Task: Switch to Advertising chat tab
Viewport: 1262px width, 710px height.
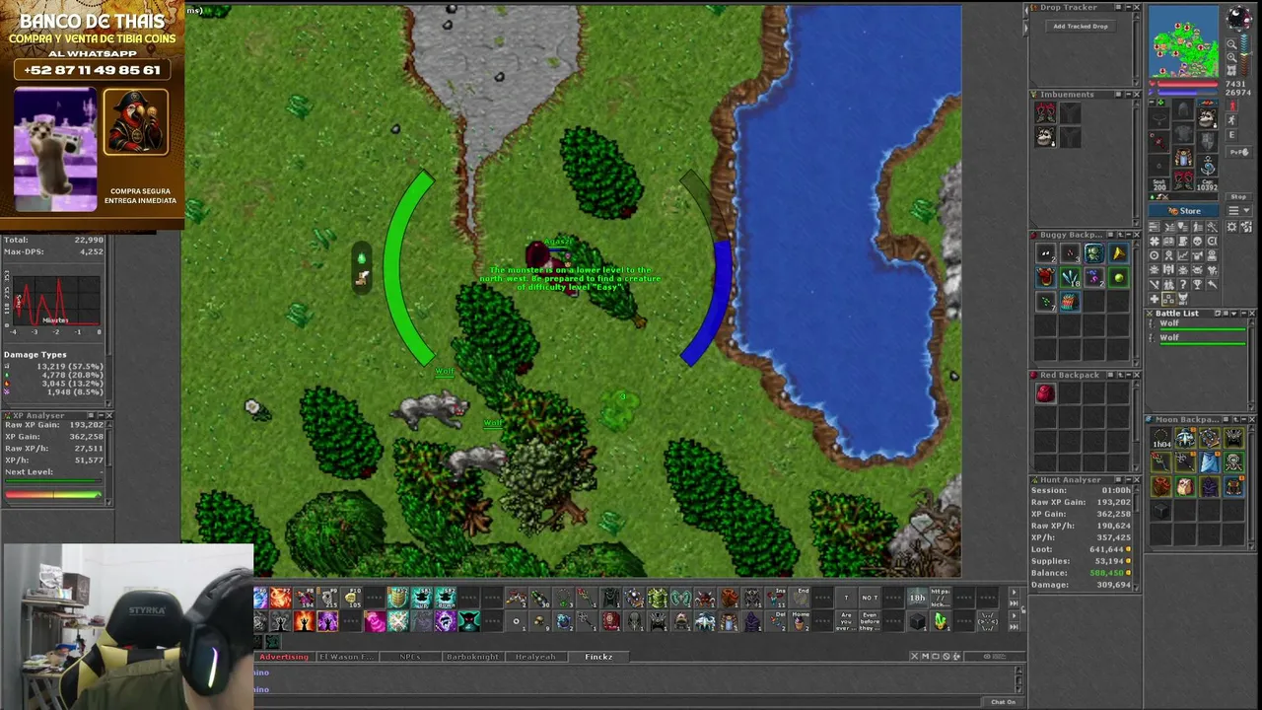Action: click(284, 657)
